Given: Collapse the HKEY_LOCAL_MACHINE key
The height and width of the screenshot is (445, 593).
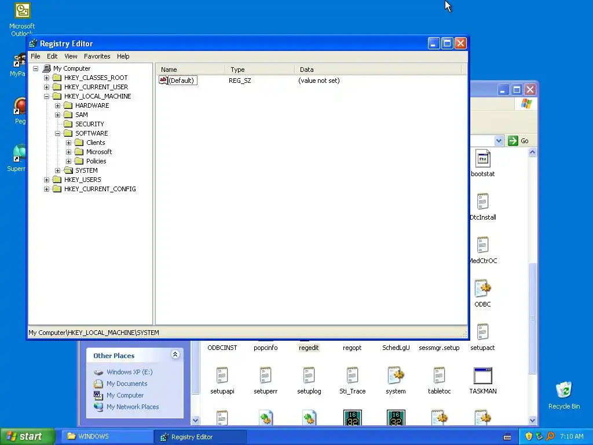Looking at the screenshot, I should click(x=46, y=96).
